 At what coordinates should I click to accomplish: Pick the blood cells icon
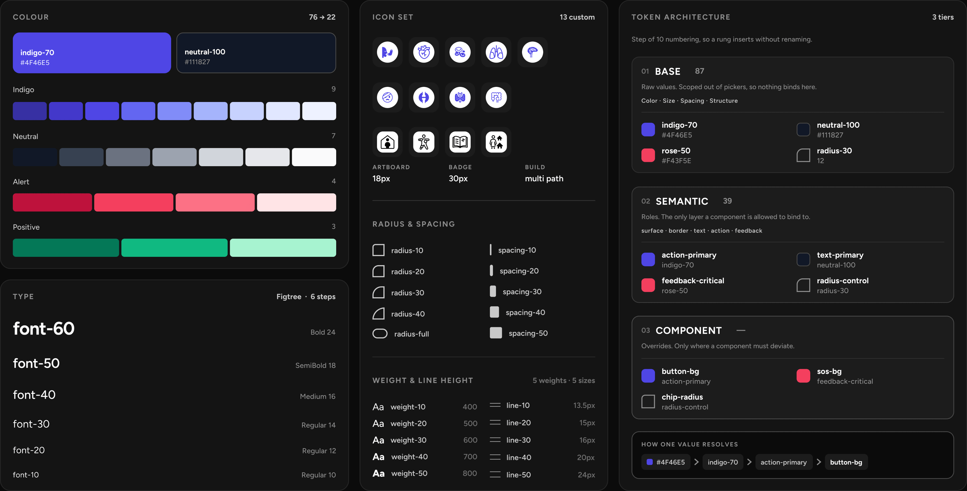pyautogui.click(x=460, y=52)
